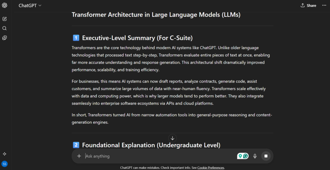The image size is (330, 170).
Task: Open the three-dots conversation options menu
Action: click(324, 5)
